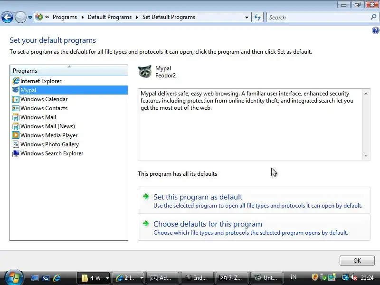Click the Windows Calendar icon in the Programs list
The height and width of the screenshot is (285, 380).
click(x=16, y=99)
